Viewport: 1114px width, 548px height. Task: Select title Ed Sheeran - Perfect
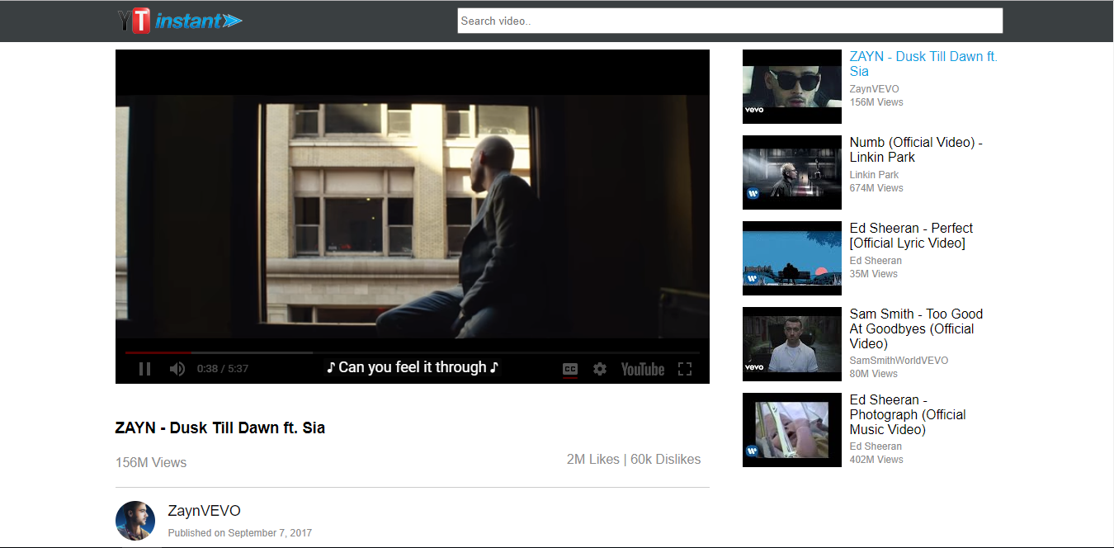(911, 235)
